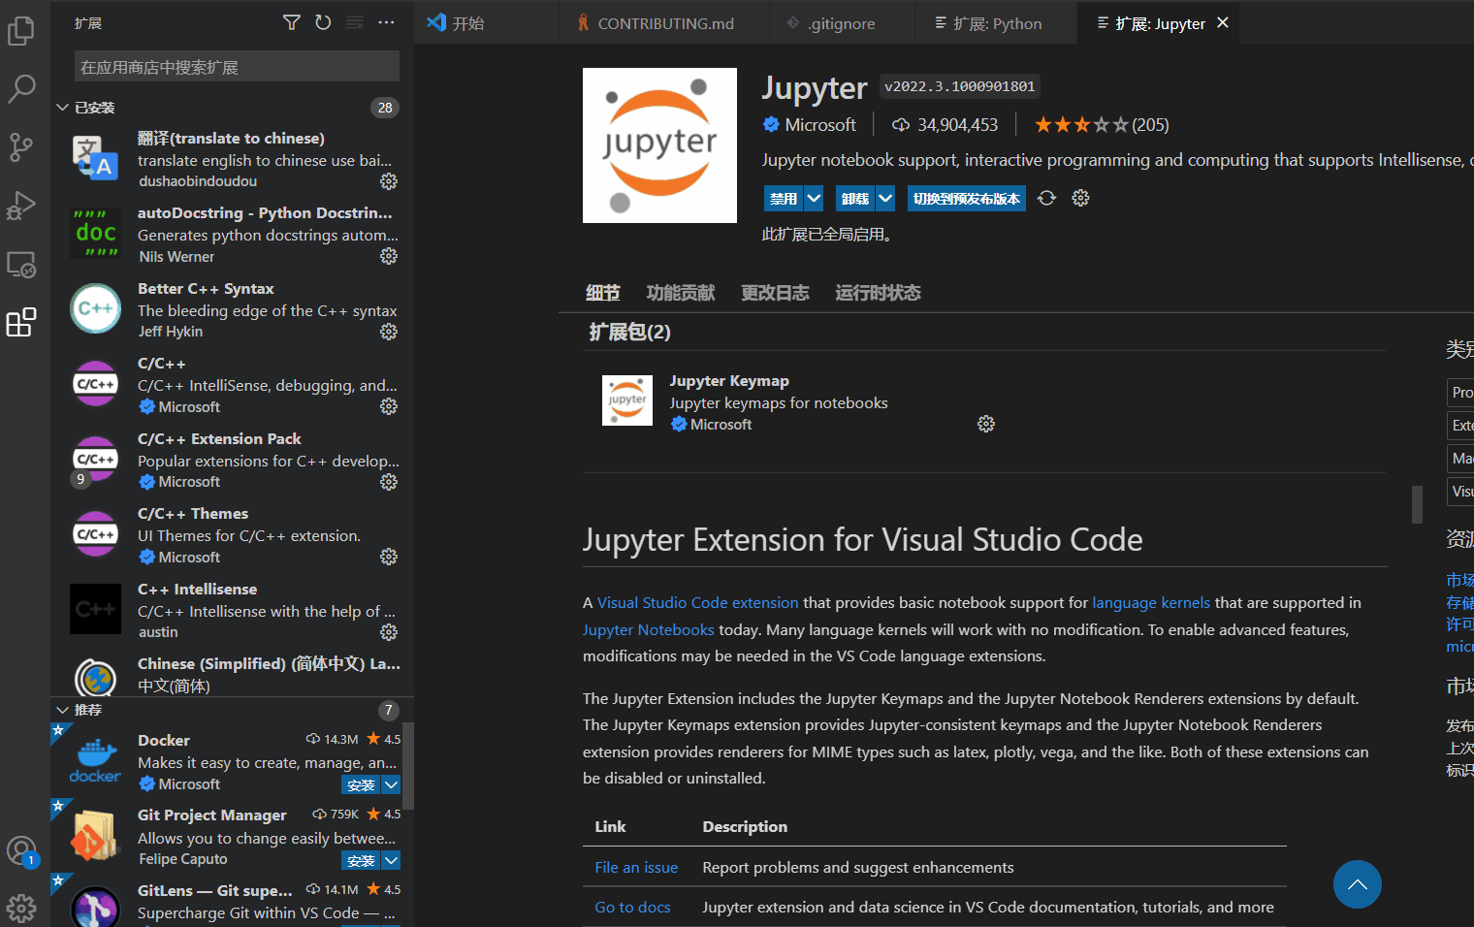
Task: Open dropdown arrow next to 禁用 button
Action: [x=814, y=199]
